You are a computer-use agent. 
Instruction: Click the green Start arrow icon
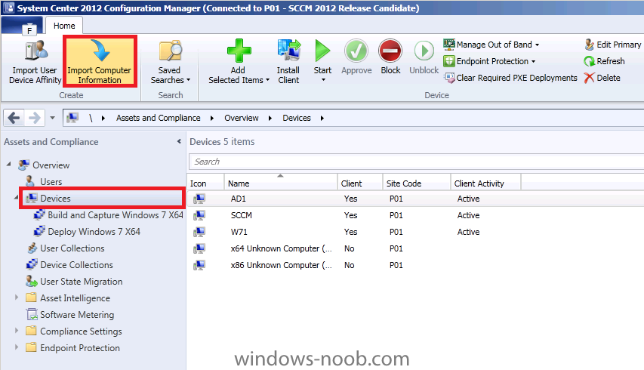click(322, 51)
